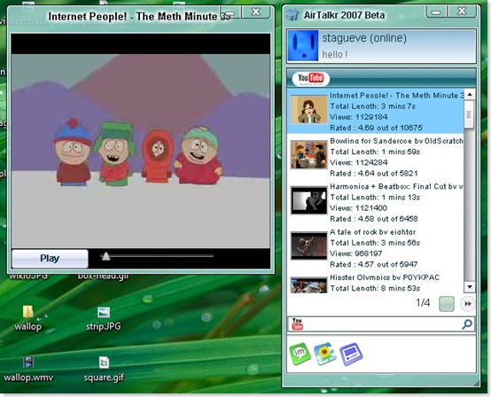The height and width of the screenshot is (397, 491).
Task: Close the AirTalkr 2007 Beta window
Action: point(462,12)
